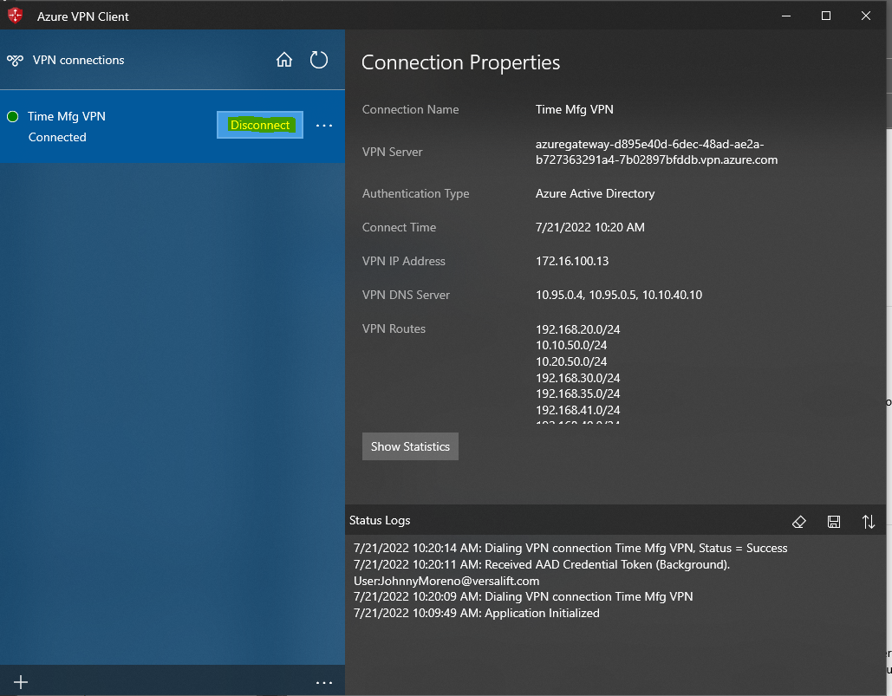Add a new VPN connection with plus icon
892x696 pixels.
(21, 682)
